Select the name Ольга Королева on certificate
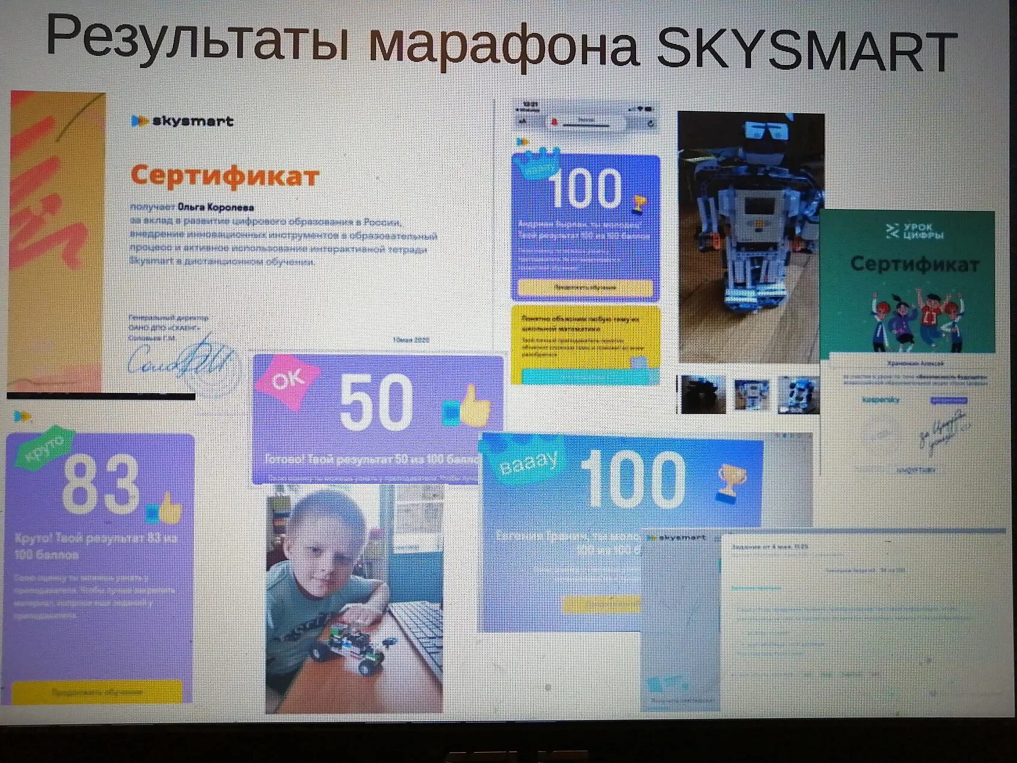 click(x=215, y=207)
